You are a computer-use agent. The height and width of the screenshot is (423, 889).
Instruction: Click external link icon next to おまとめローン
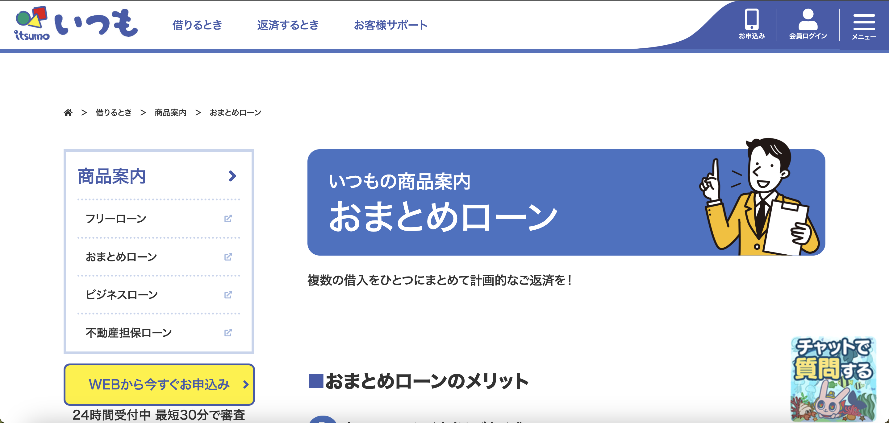[228, 257]
